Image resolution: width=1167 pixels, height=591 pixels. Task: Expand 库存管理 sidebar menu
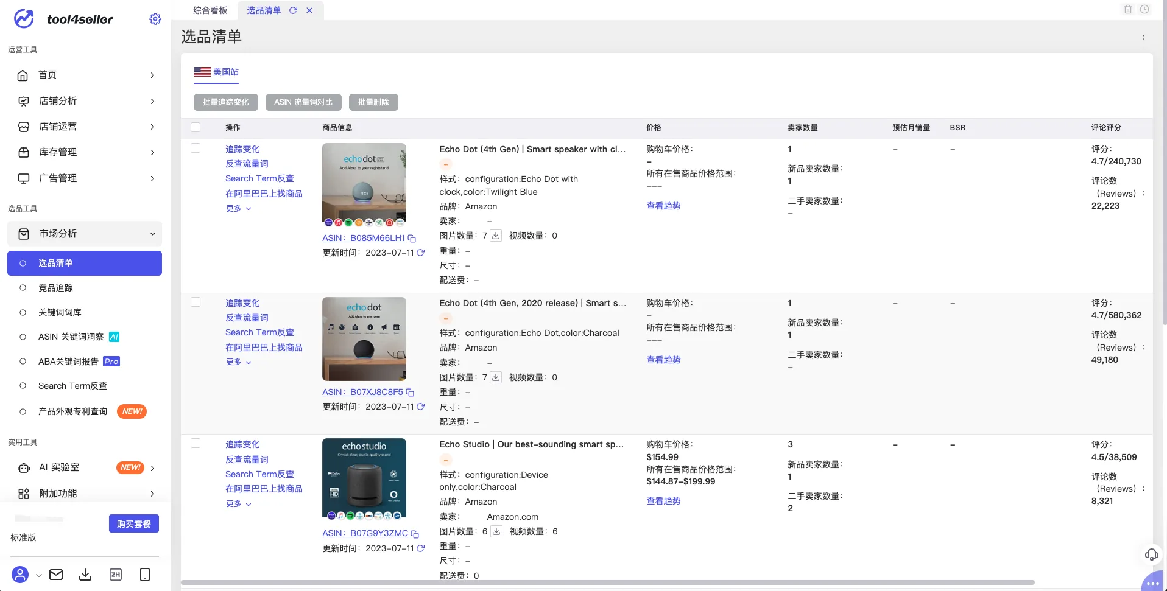(85, 152)
